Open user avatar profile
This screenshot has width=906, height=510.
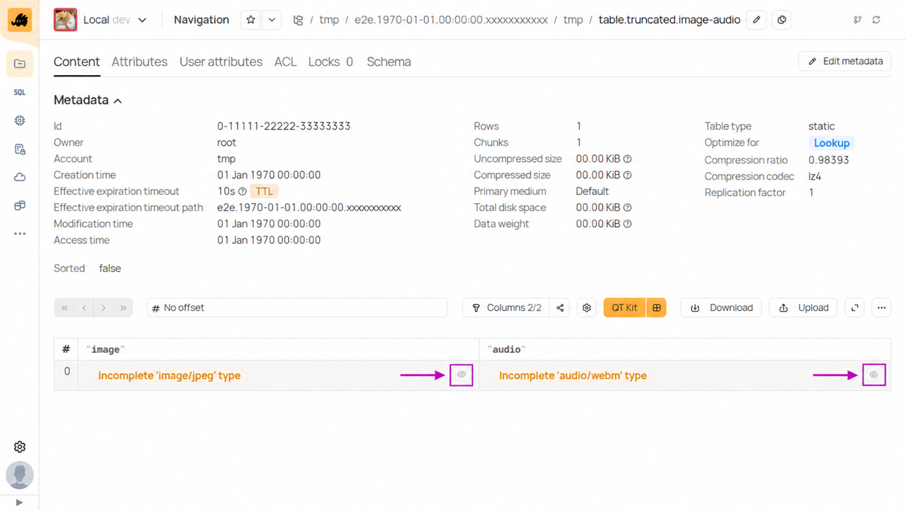(20, 475)
